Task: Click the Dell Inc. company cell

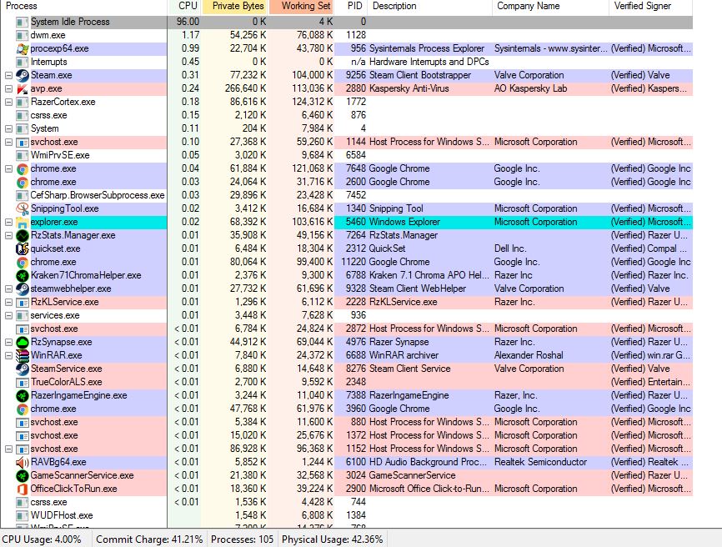Action: point(509,248)
